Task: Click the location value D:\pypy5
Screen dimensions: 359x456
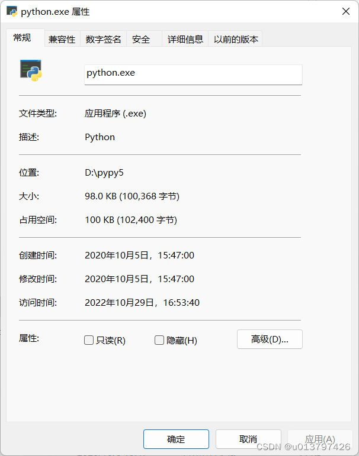Action: tap(104, 173)
